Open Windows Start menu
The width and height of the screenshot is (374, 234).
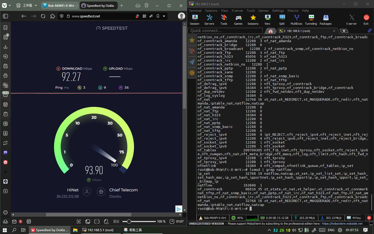(x=5, y=230)
